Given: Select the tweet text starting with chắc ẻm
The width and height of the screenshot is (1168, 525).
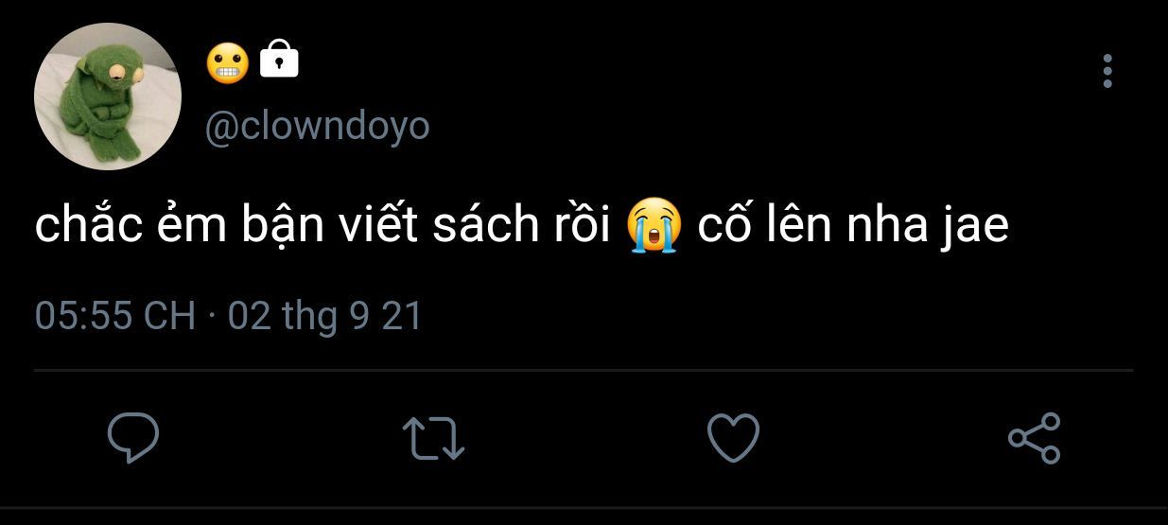Looking at the screenshot, I should coord(522,228).
